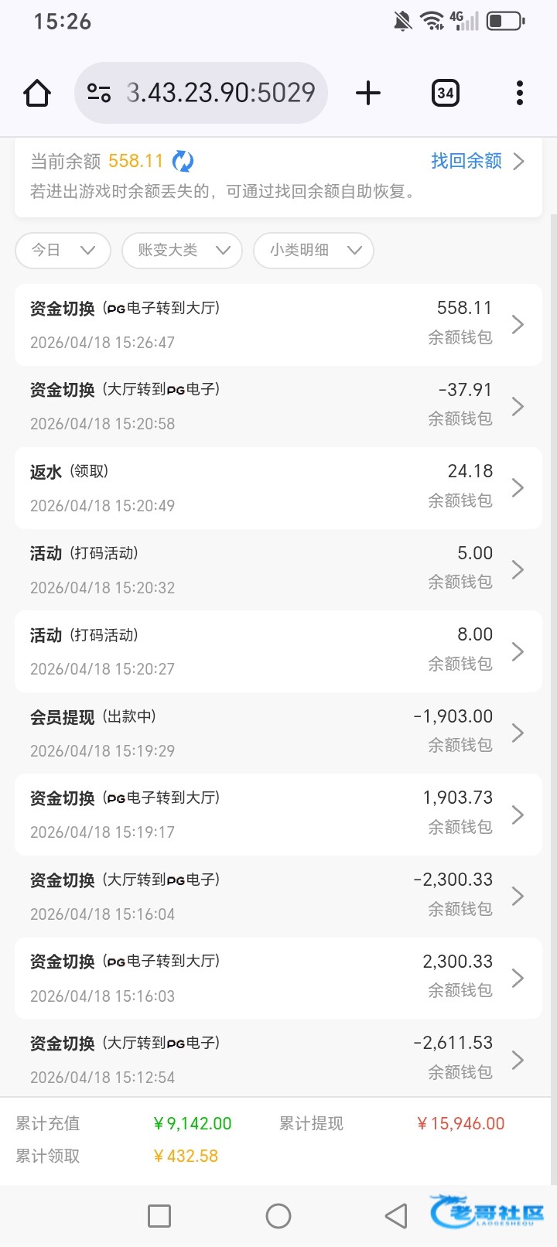Open the browser three-dot menu
The width and height of the screenshot is (557, 1247).
[520, 93]
